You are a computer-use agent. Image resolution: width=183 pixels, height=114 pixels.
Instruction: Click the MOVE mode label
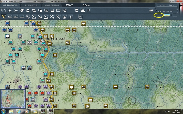(70, 5)
